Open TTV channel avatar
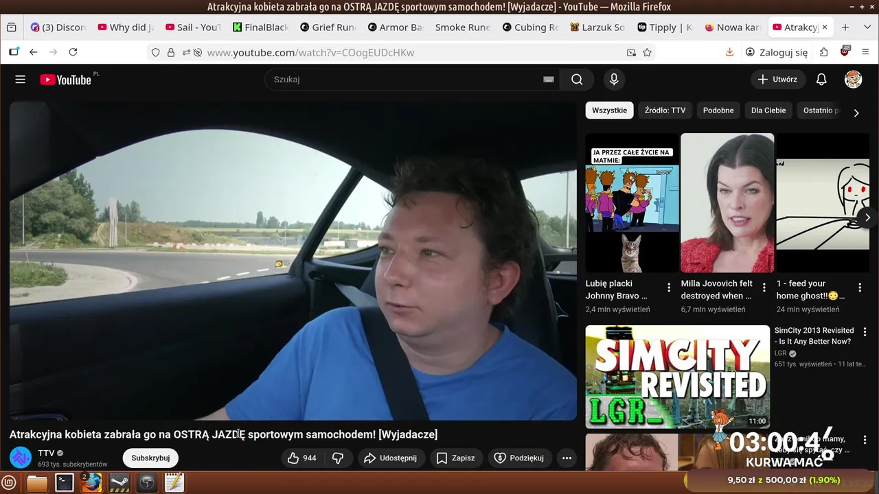 [x=21, y=458]
